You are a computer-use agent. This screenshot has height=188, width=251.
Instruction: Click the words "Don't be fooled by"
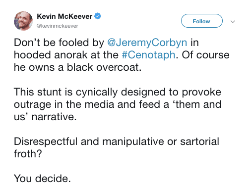(x=59, y=43)
